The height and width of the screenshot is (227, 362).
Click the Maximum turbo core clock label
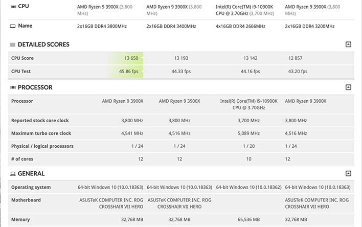[41, 133]
